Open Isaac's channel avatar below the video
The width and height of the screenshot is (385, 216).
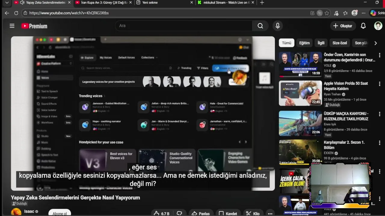pyautogui.click(x=16, y=212)
